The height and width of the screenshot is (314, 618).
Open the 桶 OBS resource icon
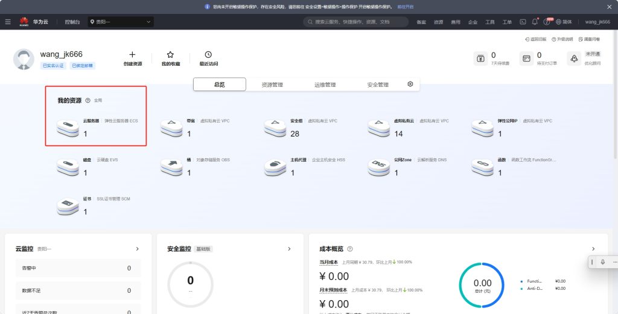[171, 168]
